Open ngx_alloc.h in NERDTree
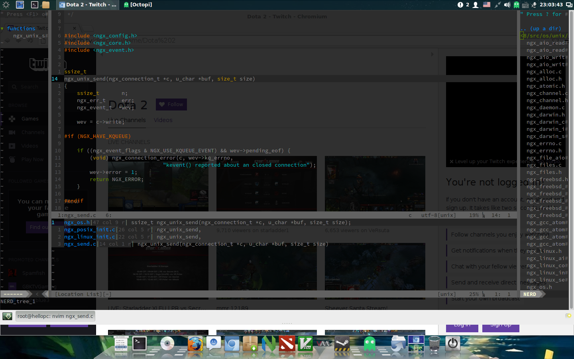The image size is (574, 359). [544, 79]
